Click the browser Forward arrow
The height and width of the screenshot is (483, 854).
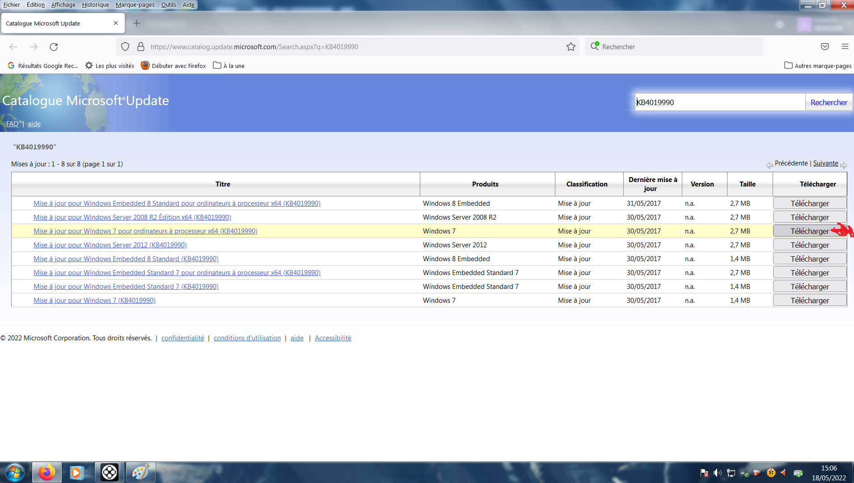(x=34, y=47)
